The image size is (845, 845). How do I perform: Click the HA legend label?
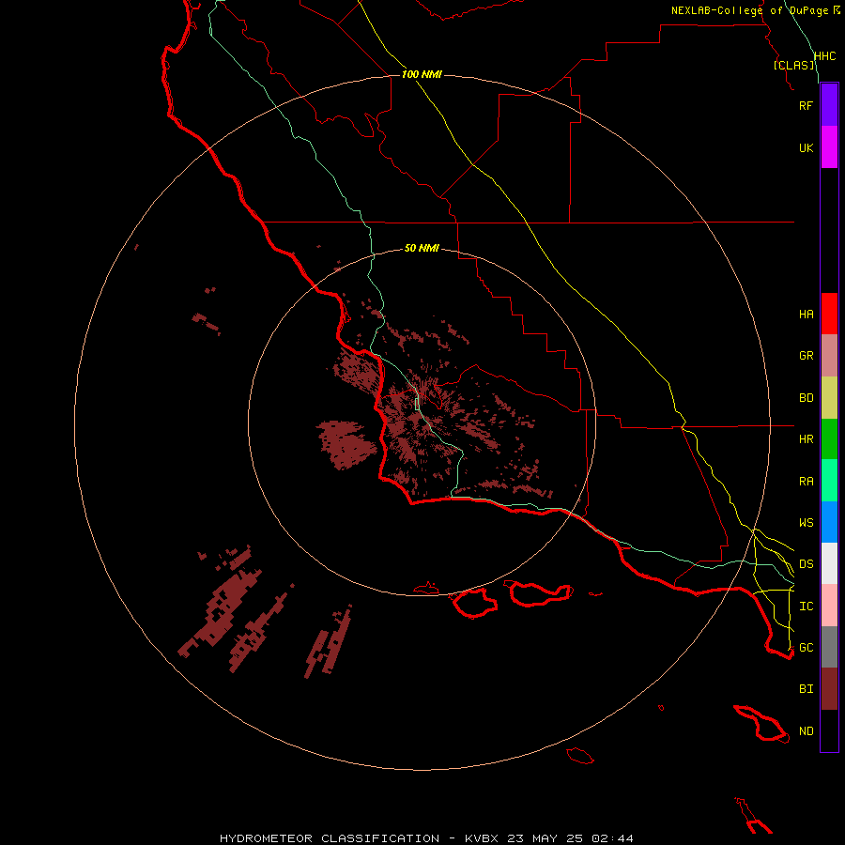coord(806,314)
